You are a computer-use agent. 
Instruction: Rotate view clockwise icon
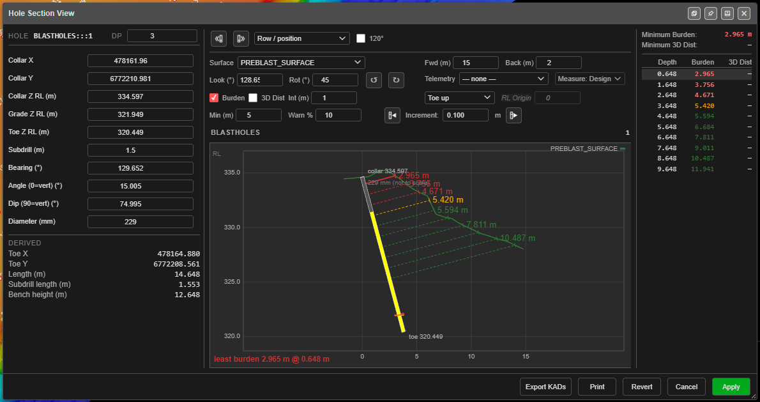(396, 80)
